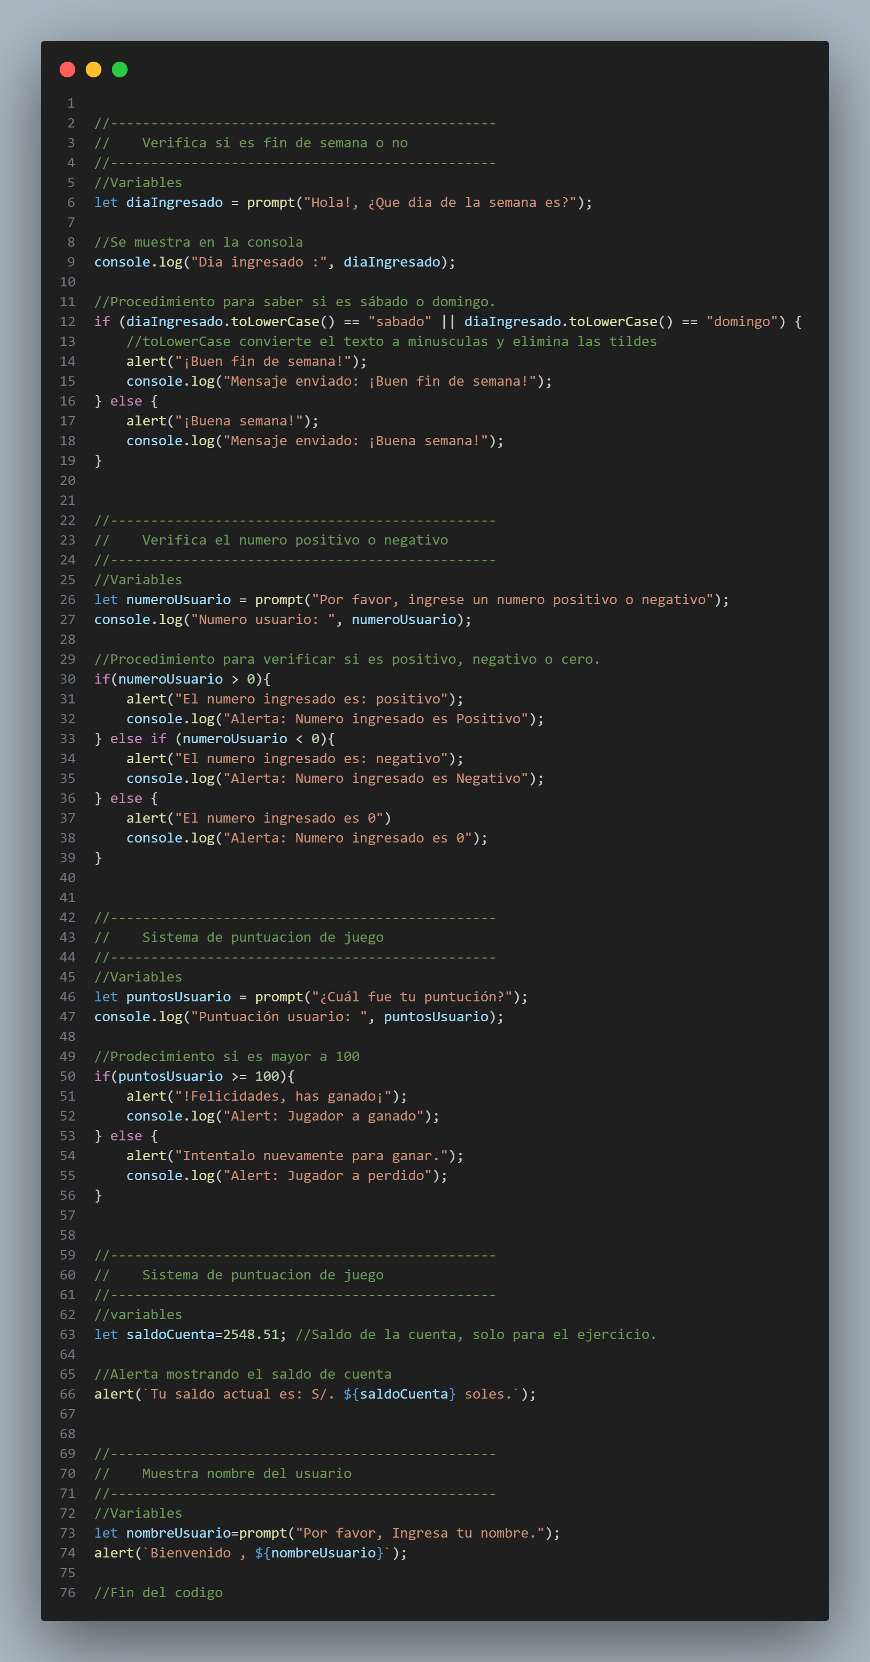Click comment '//Se muestra en la consola'
The width and height of the screenshot is (870, 1662).
pos(199,242)
